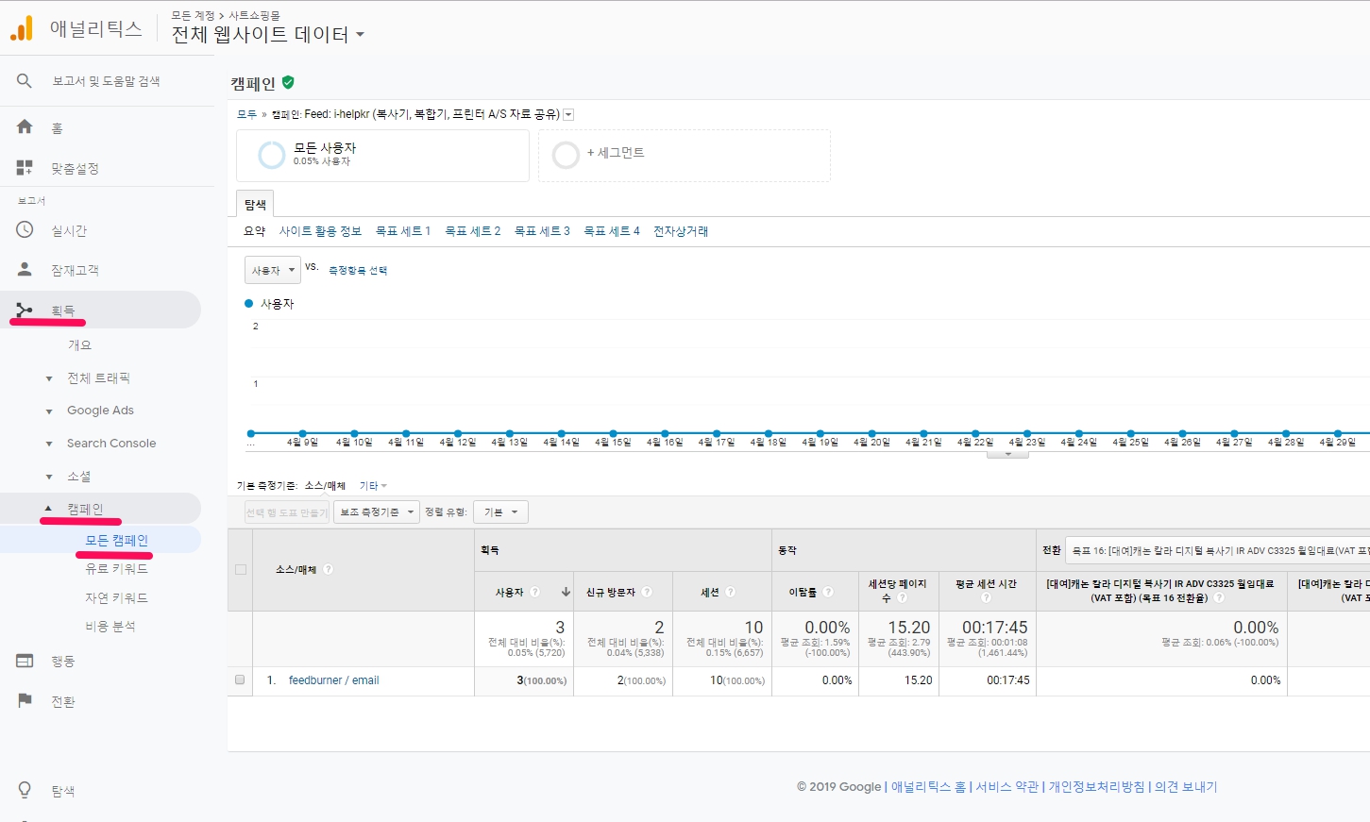This screenshot has width=1370, height=822.
Task: Open the Customization dashboard icon
Action: tap(25, 168)
